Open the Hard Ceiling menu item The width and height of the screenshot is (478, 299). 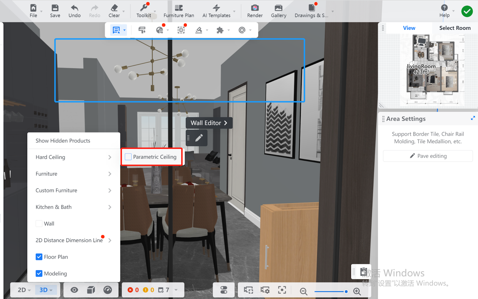(74, 157)
